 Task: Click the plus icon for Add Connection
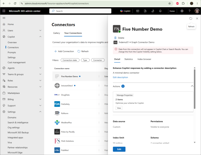(x=55, y=51)
